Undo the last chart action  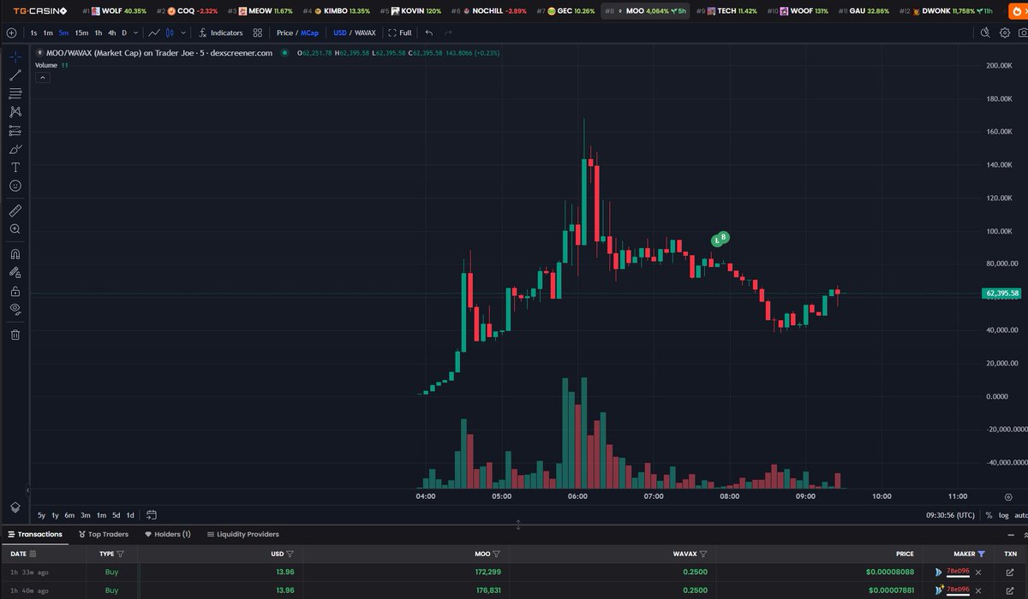pyautogui.click(x=429, y=33)
